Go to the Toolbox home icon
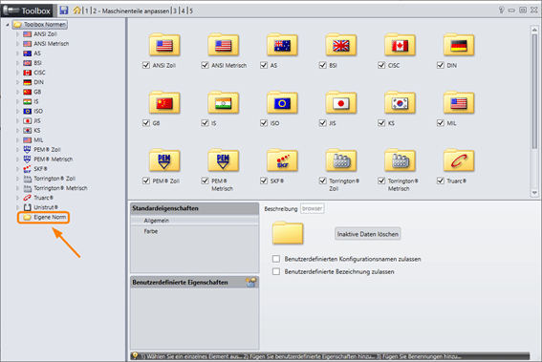This screenshot has width=542, height=362. [x=76, y=11]
